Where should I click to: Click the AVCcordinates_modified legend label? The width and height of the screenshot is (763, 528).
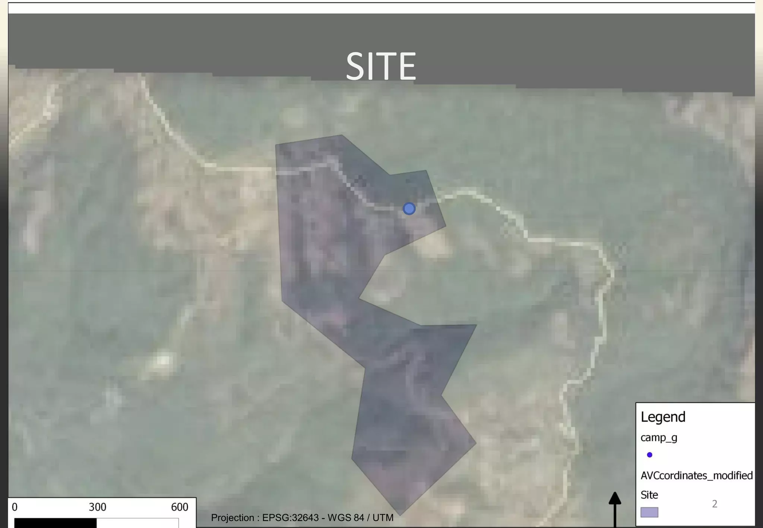click(x=696, y=475)
